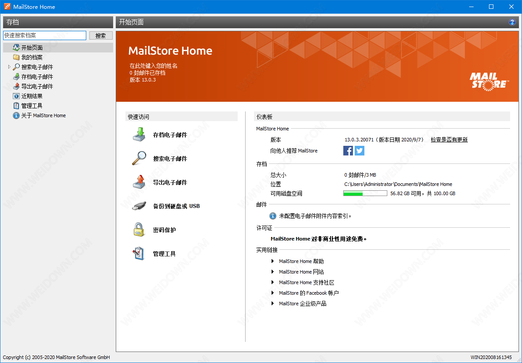Open 管理工具 in the sidebar tree

pos(32,106)
